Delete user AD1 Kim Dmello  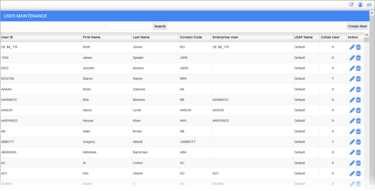(358, 174)
